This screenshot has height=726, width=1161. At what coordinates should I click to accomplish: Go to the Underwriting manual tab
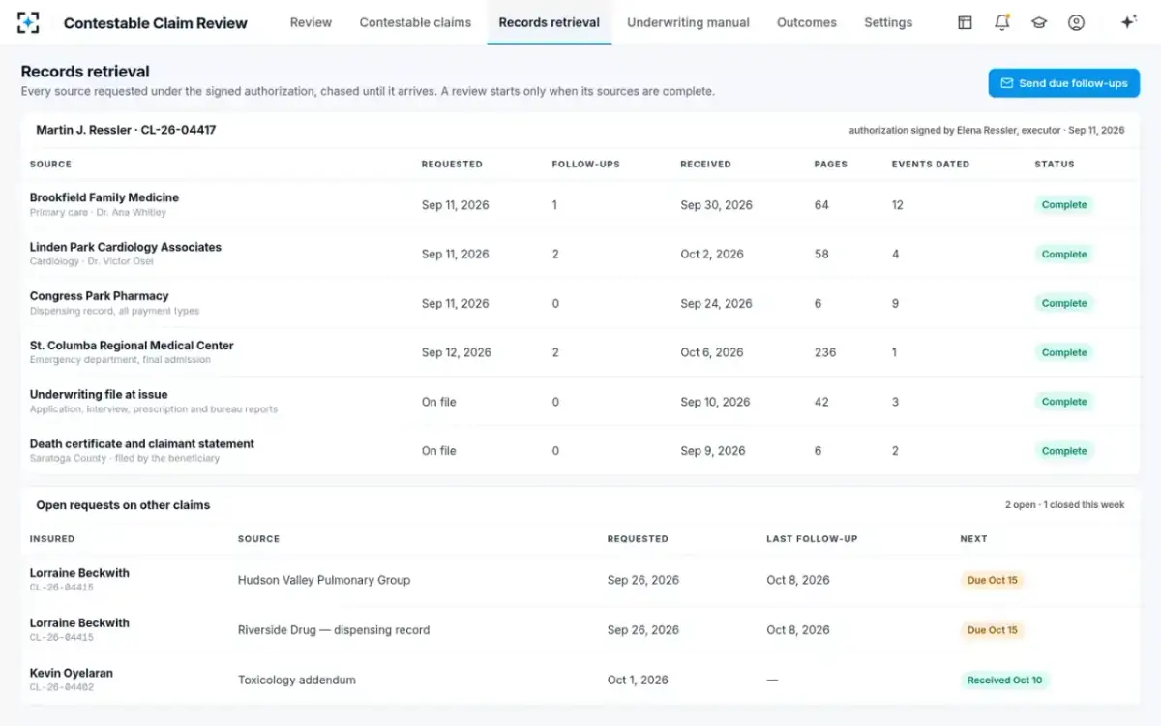pos(688,22)
